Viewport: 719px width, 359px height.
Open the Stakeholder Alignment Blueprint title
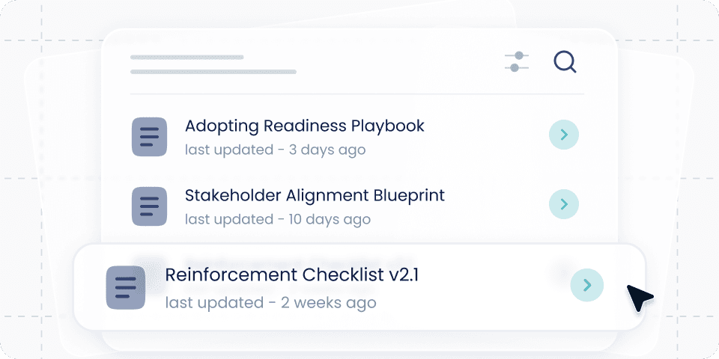[x=315, y=195]
